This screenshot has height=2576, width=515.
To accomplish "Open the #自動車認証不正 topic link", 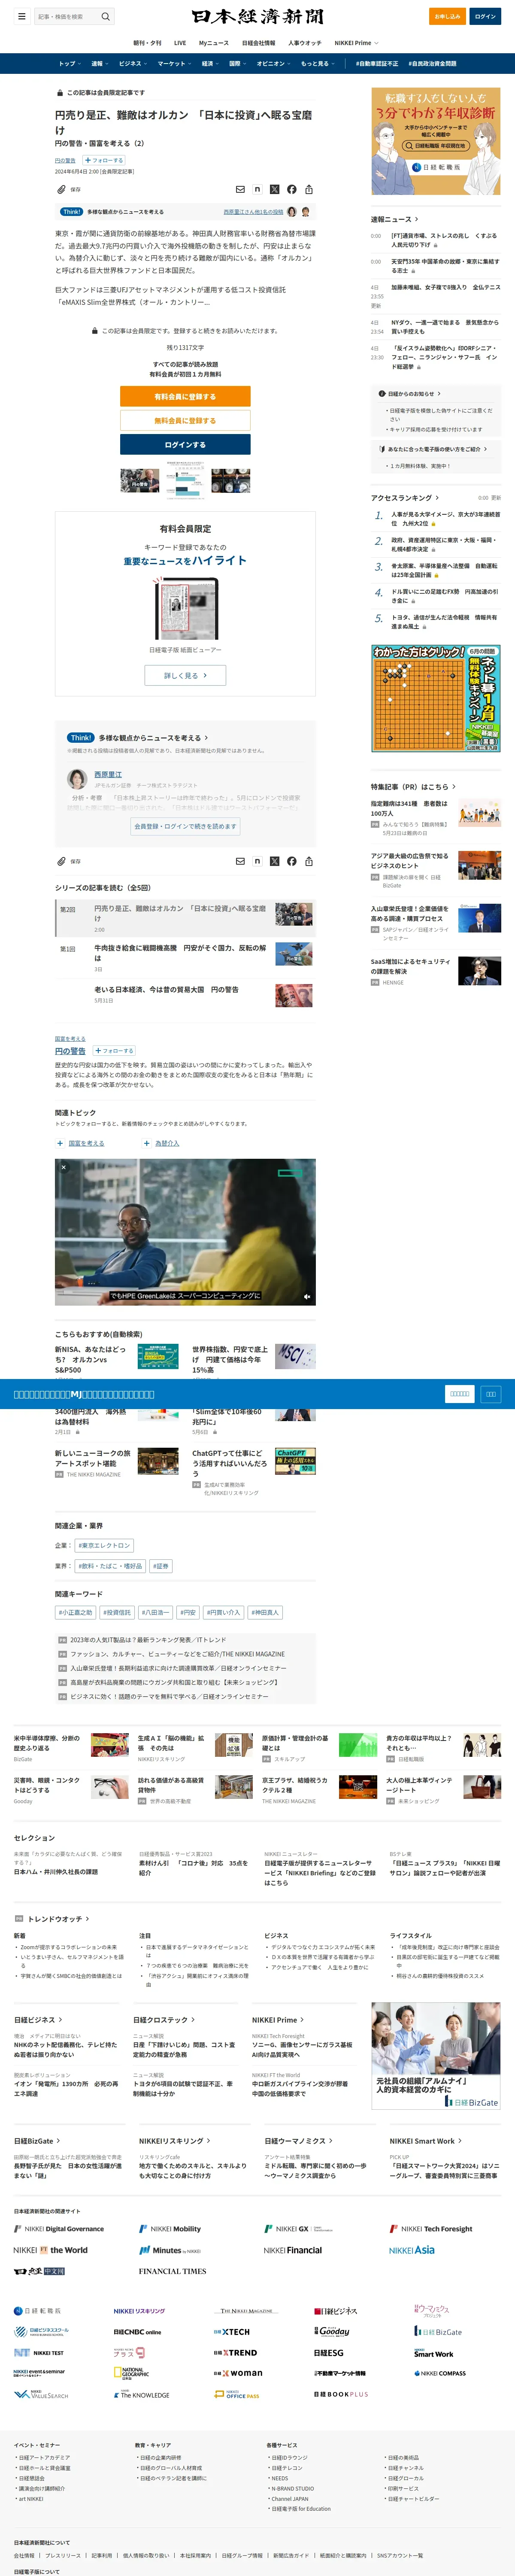I will [x=376, y=63].
